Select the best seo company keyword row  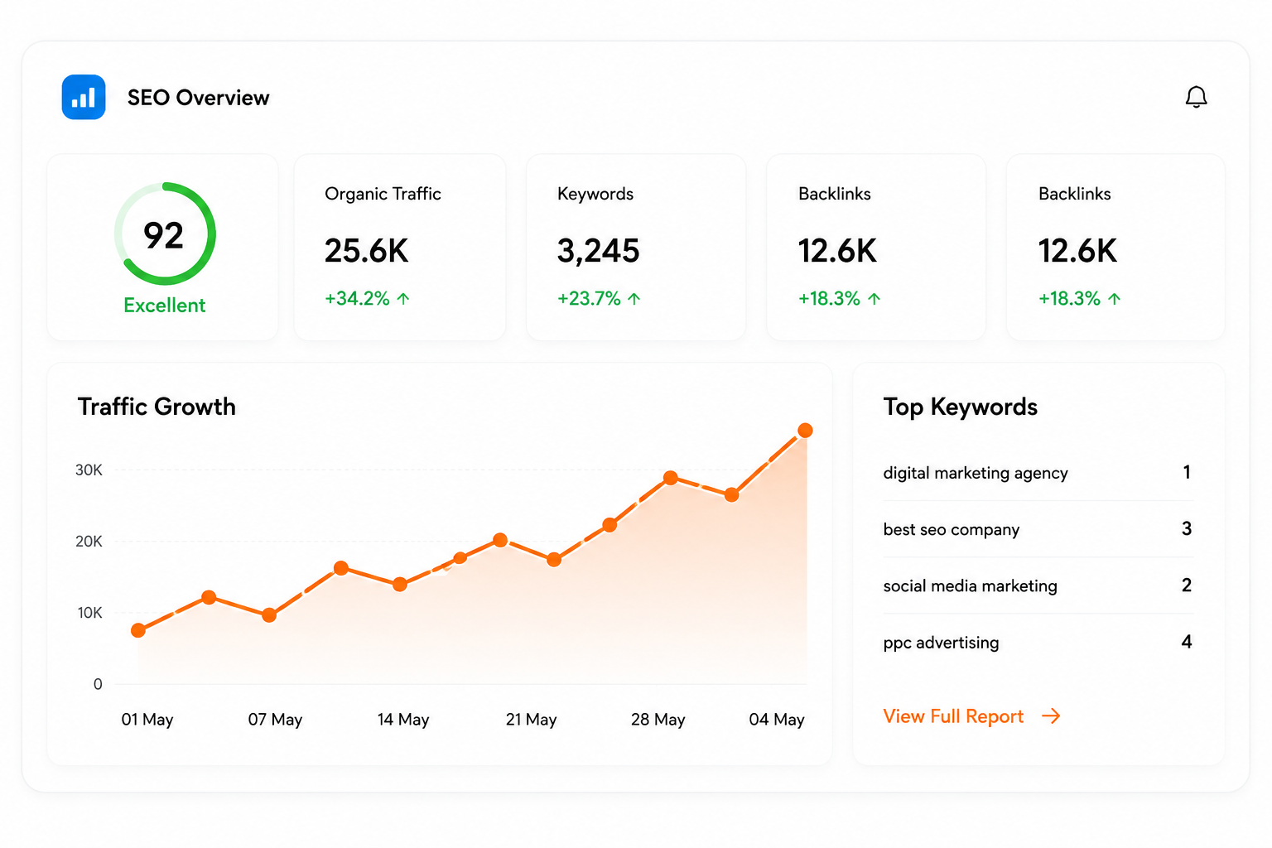1038,529
